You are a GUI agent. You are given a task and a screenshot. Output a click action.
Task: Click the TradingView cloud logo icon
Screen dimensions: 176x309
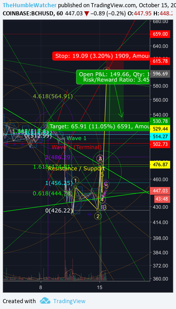45,301
